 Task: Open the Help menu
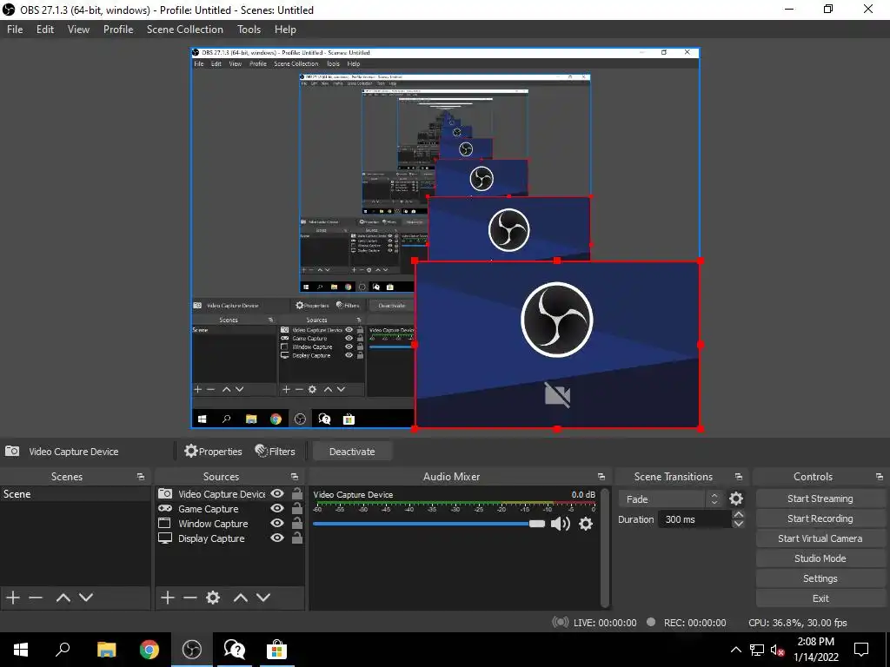pyautogui.click(x=285, y=30)
